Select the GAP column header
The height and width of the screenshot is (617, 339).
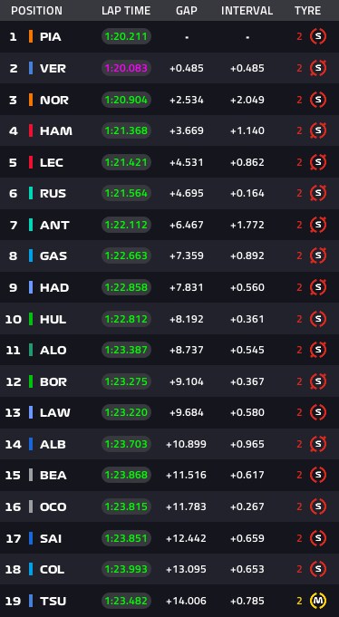(x=187, y=11)
